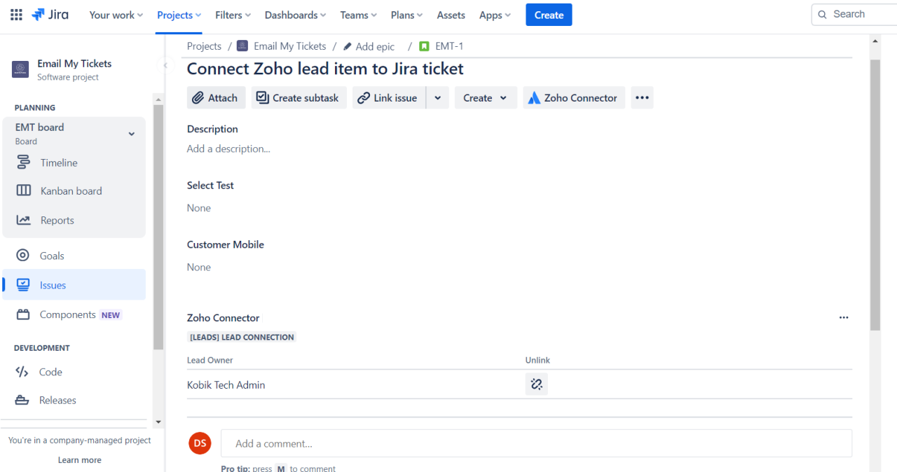
Task: Collapse the EMT board switcher chevron
Action: 131,133
